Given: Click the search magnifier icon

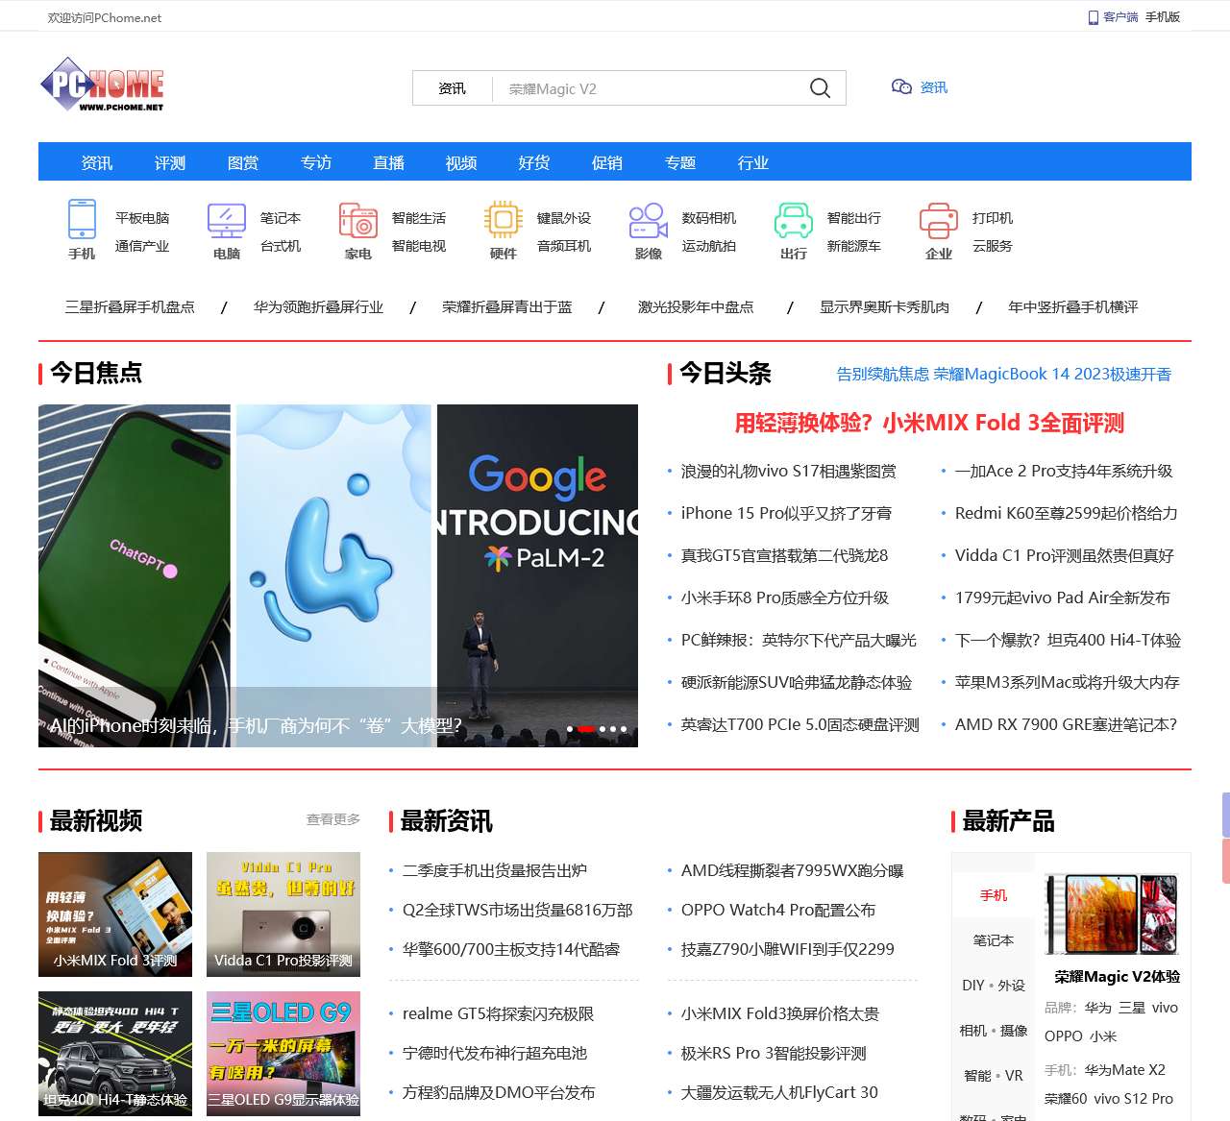Looking at the screenshot, I should click(820, 88).
